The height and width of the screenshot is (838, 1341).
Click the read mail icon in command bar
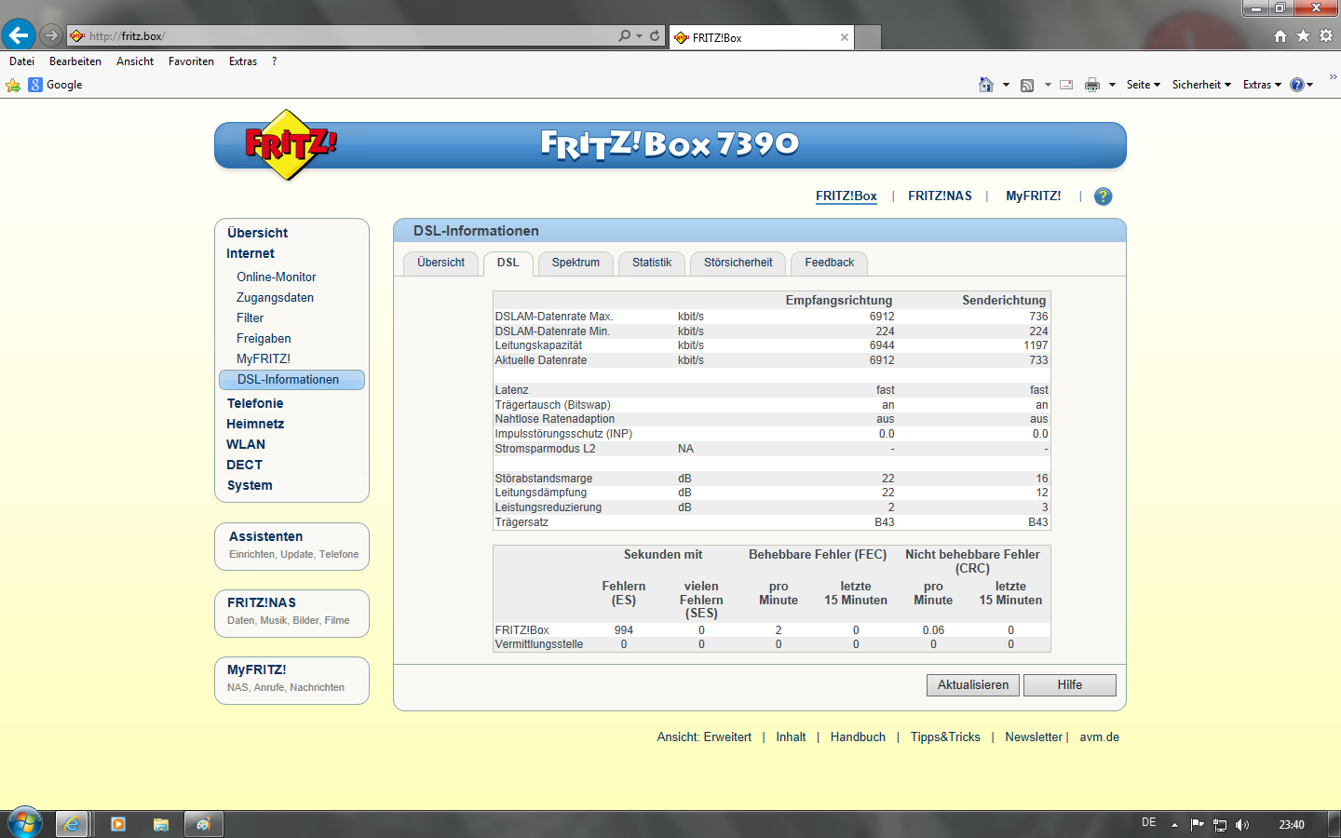(x=1066, y=85)
